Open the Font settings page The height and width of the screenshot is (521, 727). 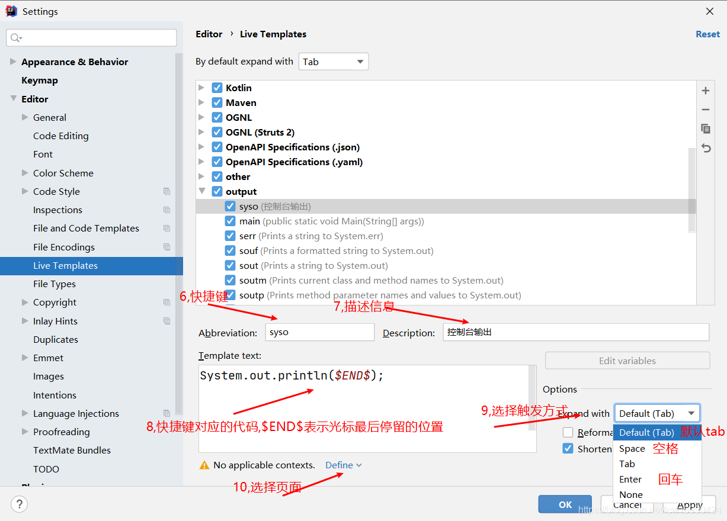point(43,155)
